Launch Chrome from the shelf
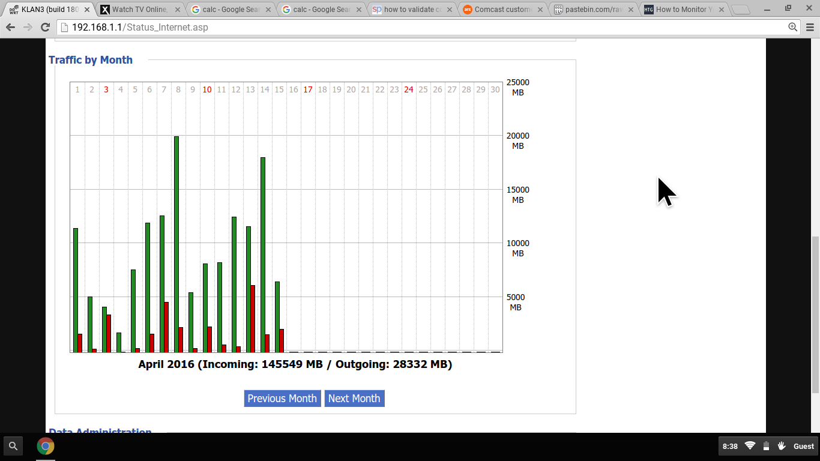The width and height of the screenshot is (820, 461). coord(46,446)
